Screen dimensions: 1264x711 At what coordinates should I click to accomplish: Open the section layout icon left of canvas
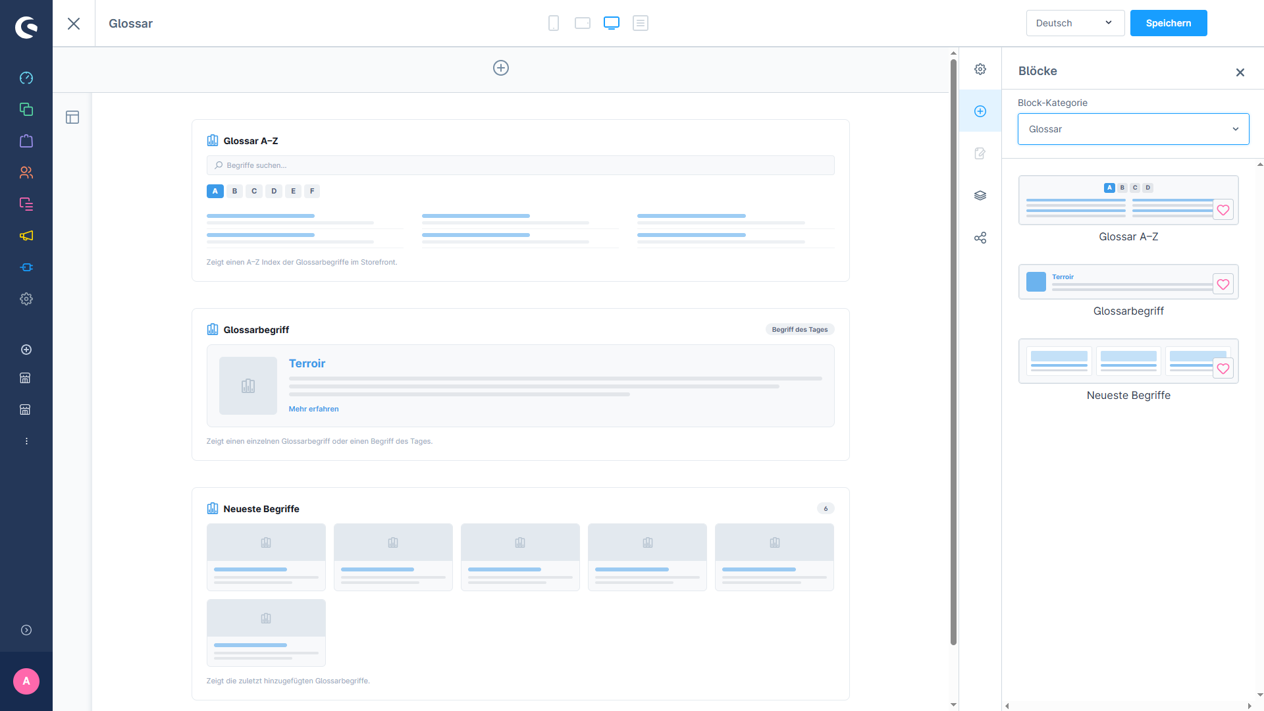click(72, 117)
